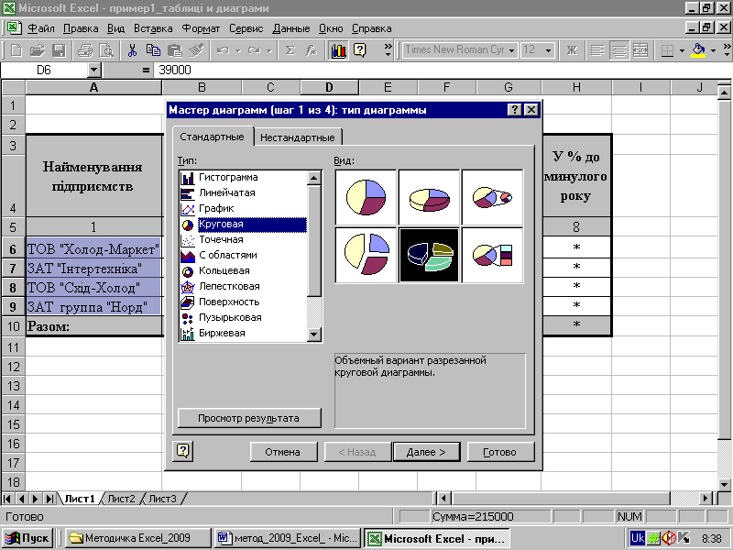Click the Undo arrow icon
Image resolution: width=733 pixels, height=550 pixels.
click(x=223, y=50)
